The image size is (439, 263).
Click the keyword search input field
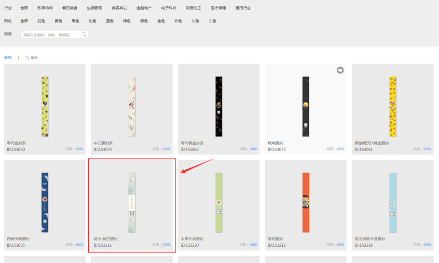(51, 35)
